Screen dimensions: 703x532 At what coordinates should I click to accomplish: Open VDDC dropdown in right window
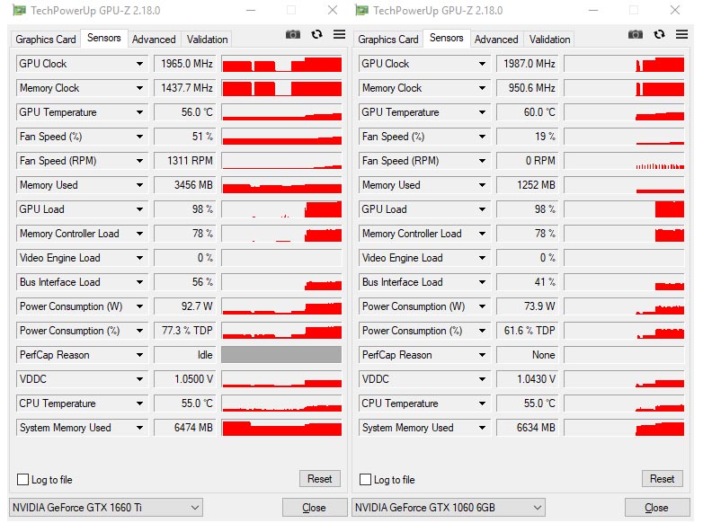[482, 379]
